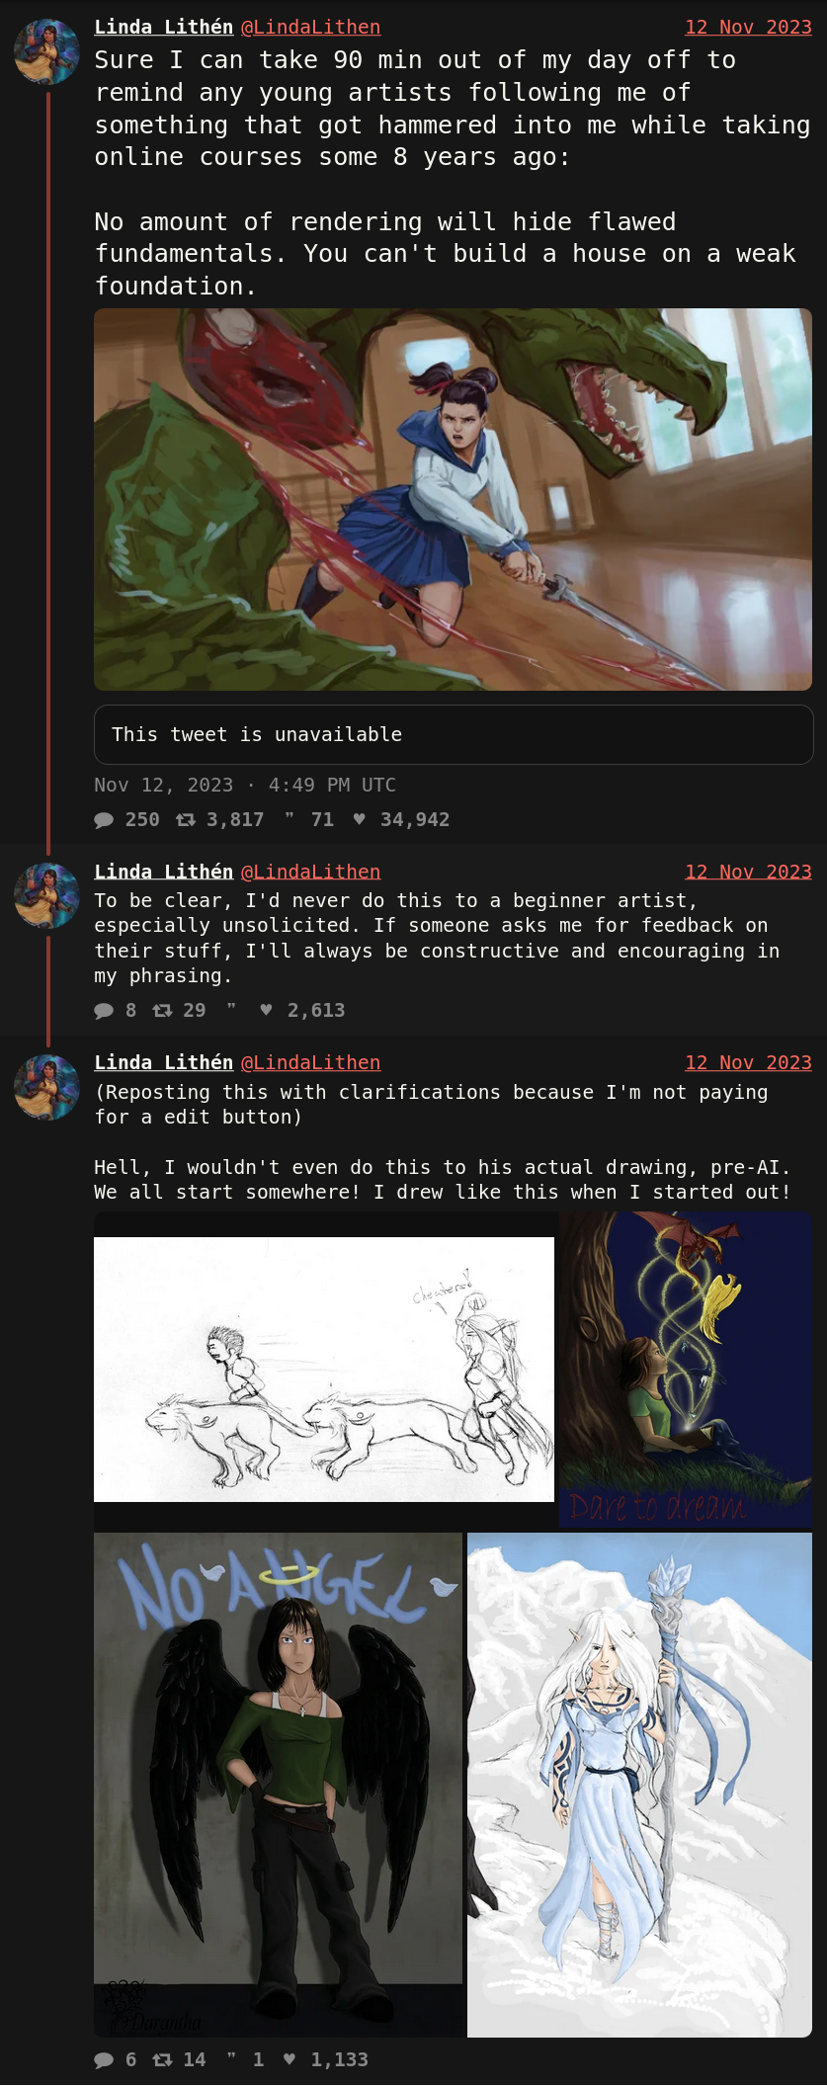Click the retweet icon showing 14
This screenshot has height=2086, width=827.
click(163, 2059)
